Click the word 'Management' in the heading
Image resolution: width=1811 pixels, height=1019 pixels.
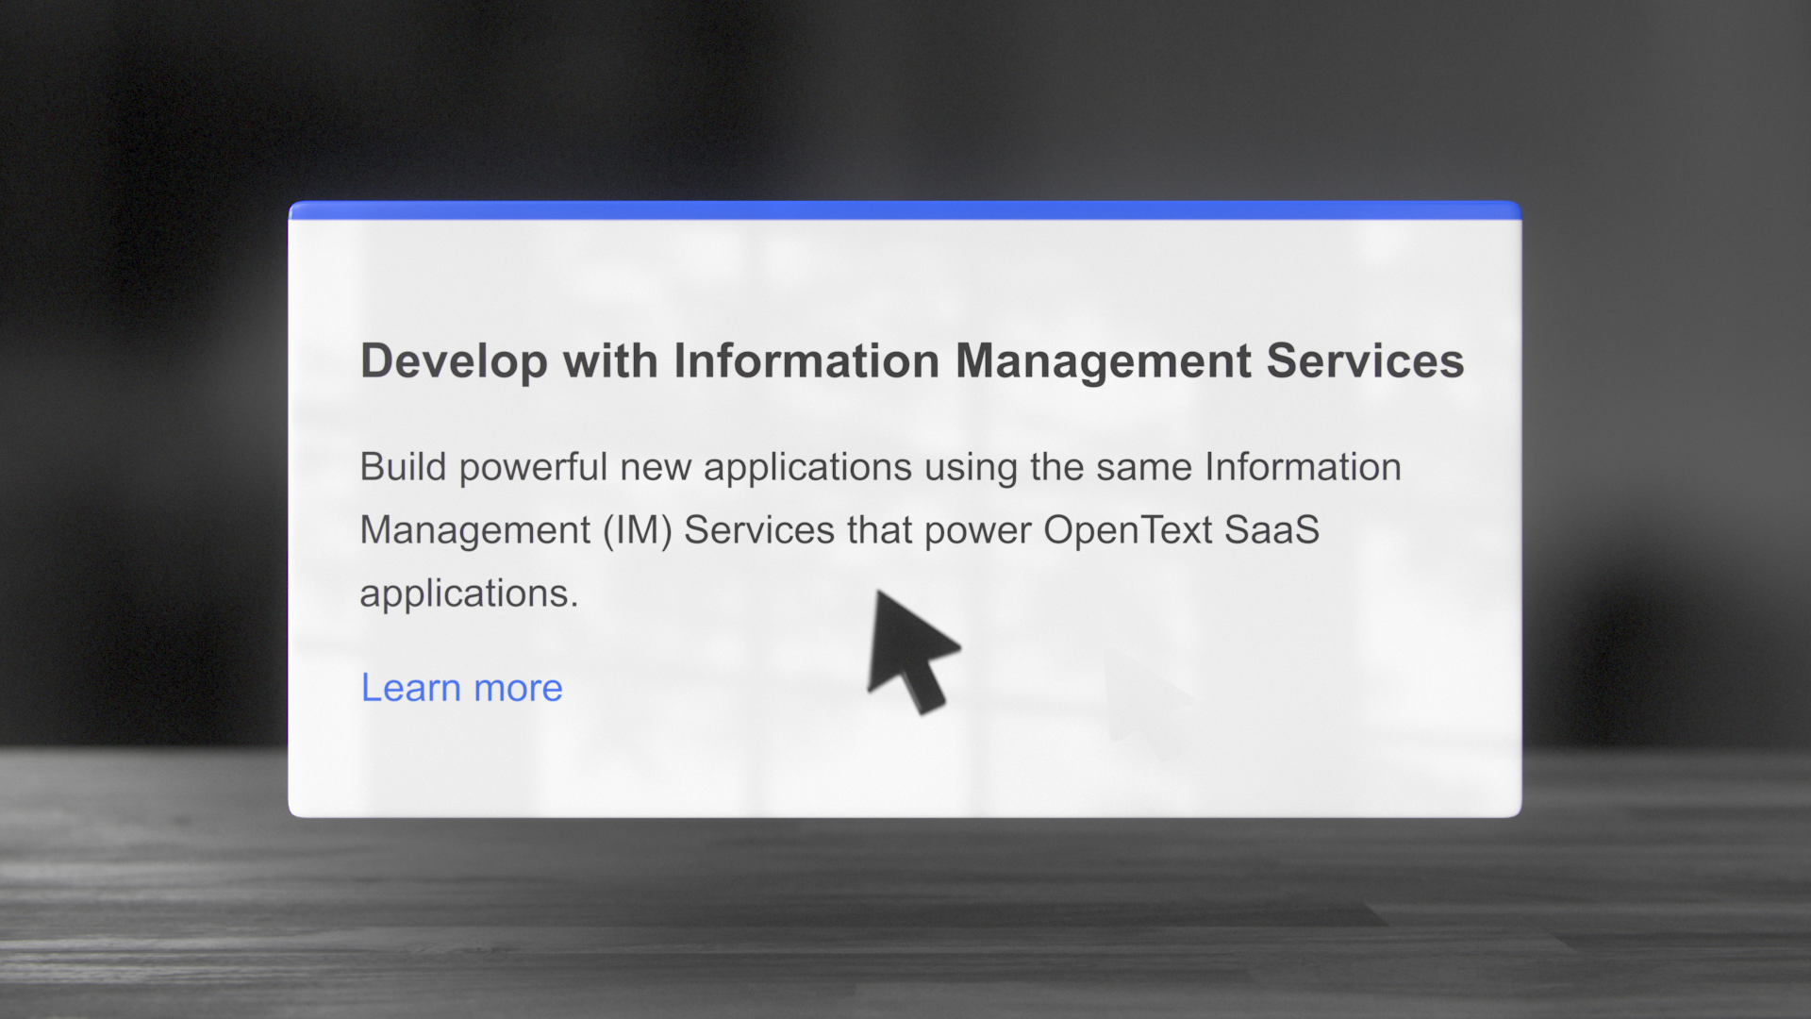click(1103, 361)
